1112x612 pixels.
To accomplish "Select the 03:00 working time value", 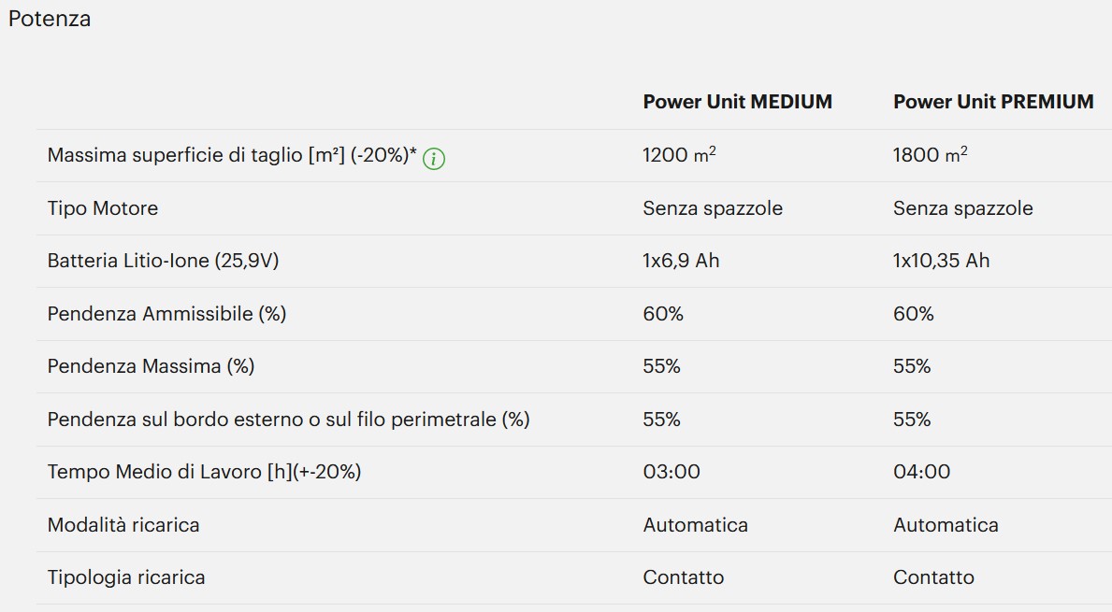I will [672, 472].
